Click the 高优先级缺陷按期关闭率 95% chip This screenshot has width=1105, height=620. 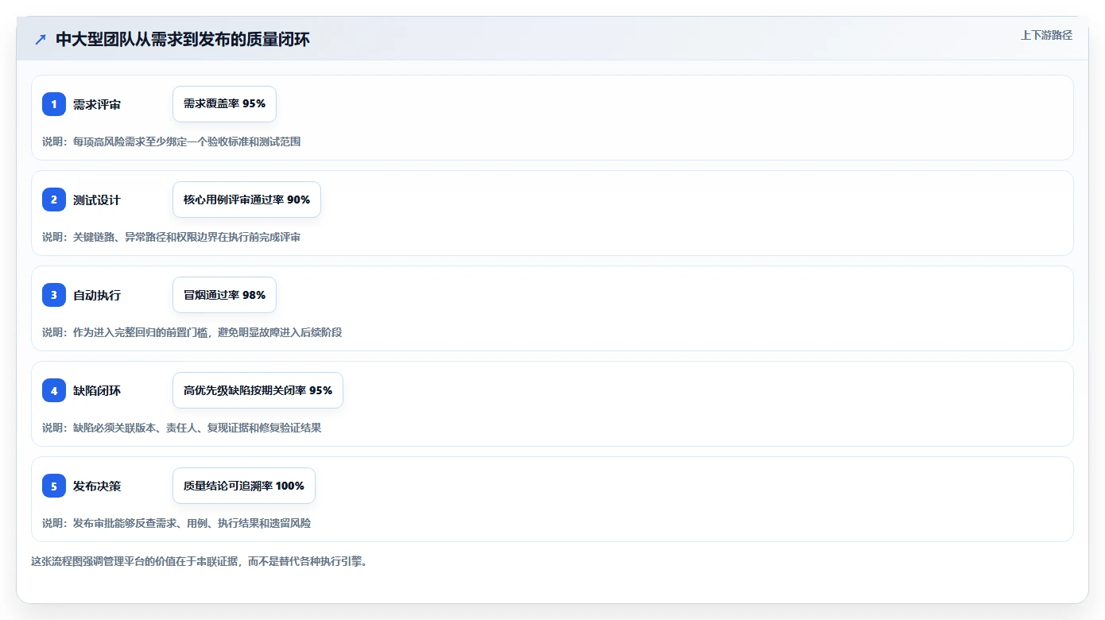[x=258, y=390]
